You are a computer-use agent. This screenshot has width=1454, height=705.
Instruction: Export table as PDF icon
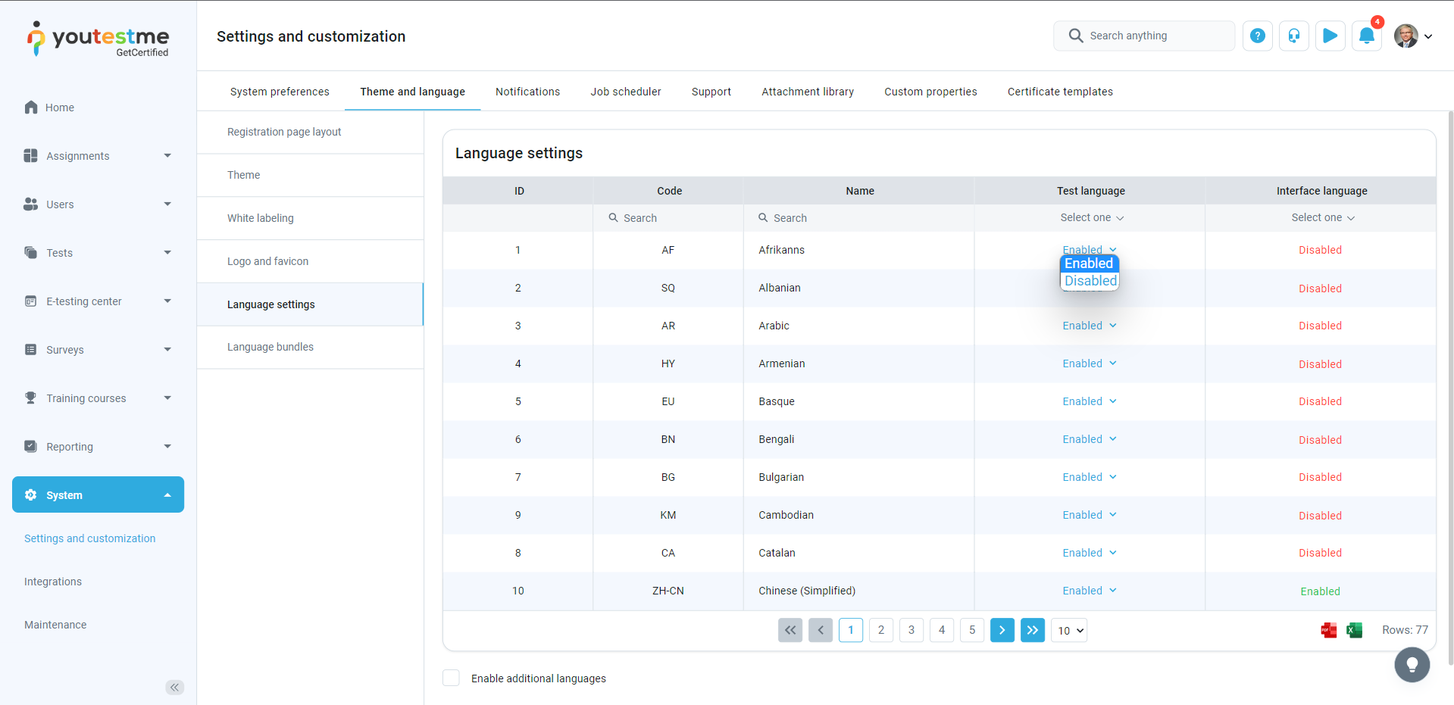click(x=1328, y=630)
